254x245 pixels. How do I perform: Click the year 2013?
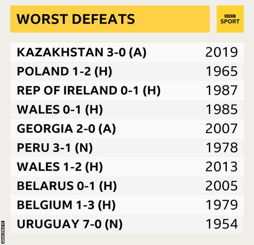pyautogui.click(x=221, y=167)
